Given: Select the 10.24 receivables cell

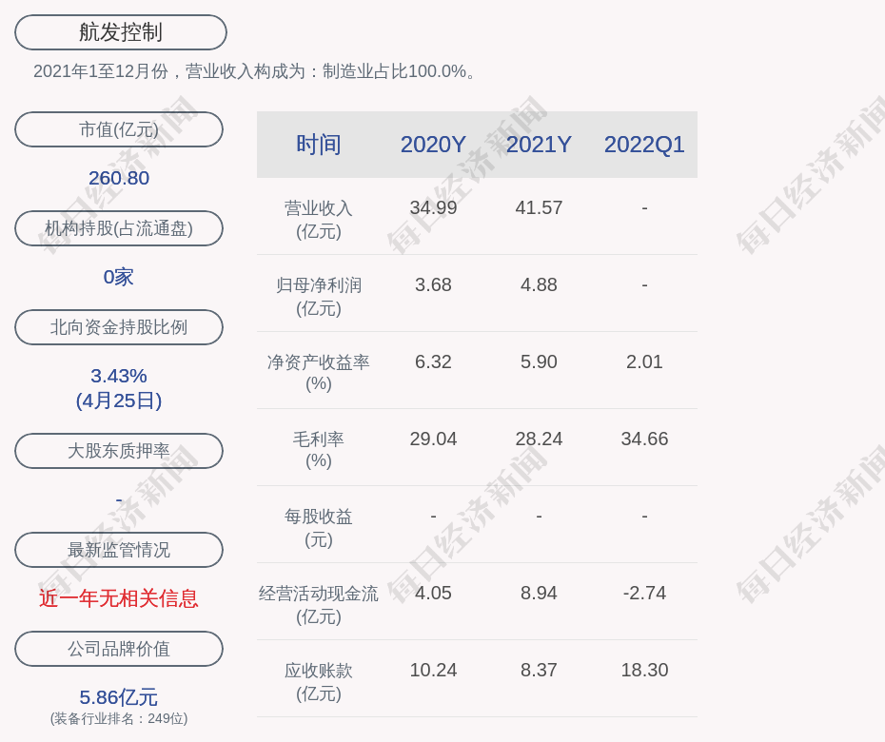Looking at the screenshot, I should pos(433,670).
